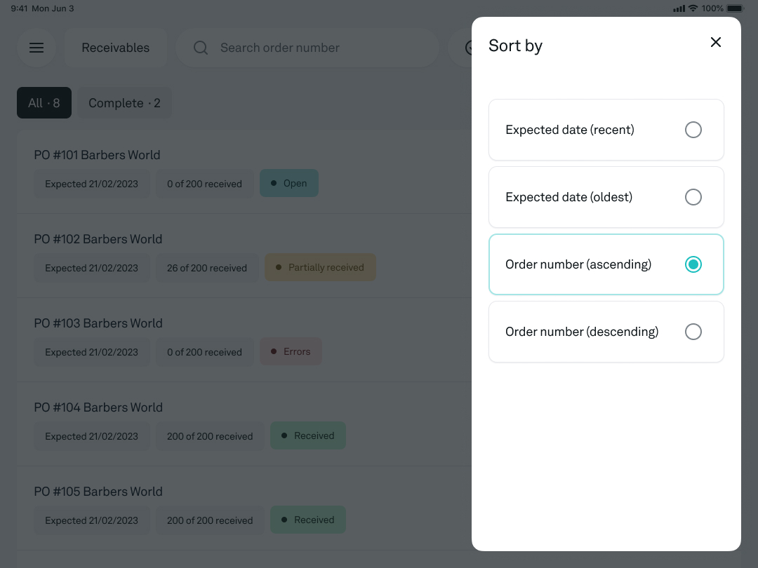
Task: Open the hamburger menu
Action: 36,48
